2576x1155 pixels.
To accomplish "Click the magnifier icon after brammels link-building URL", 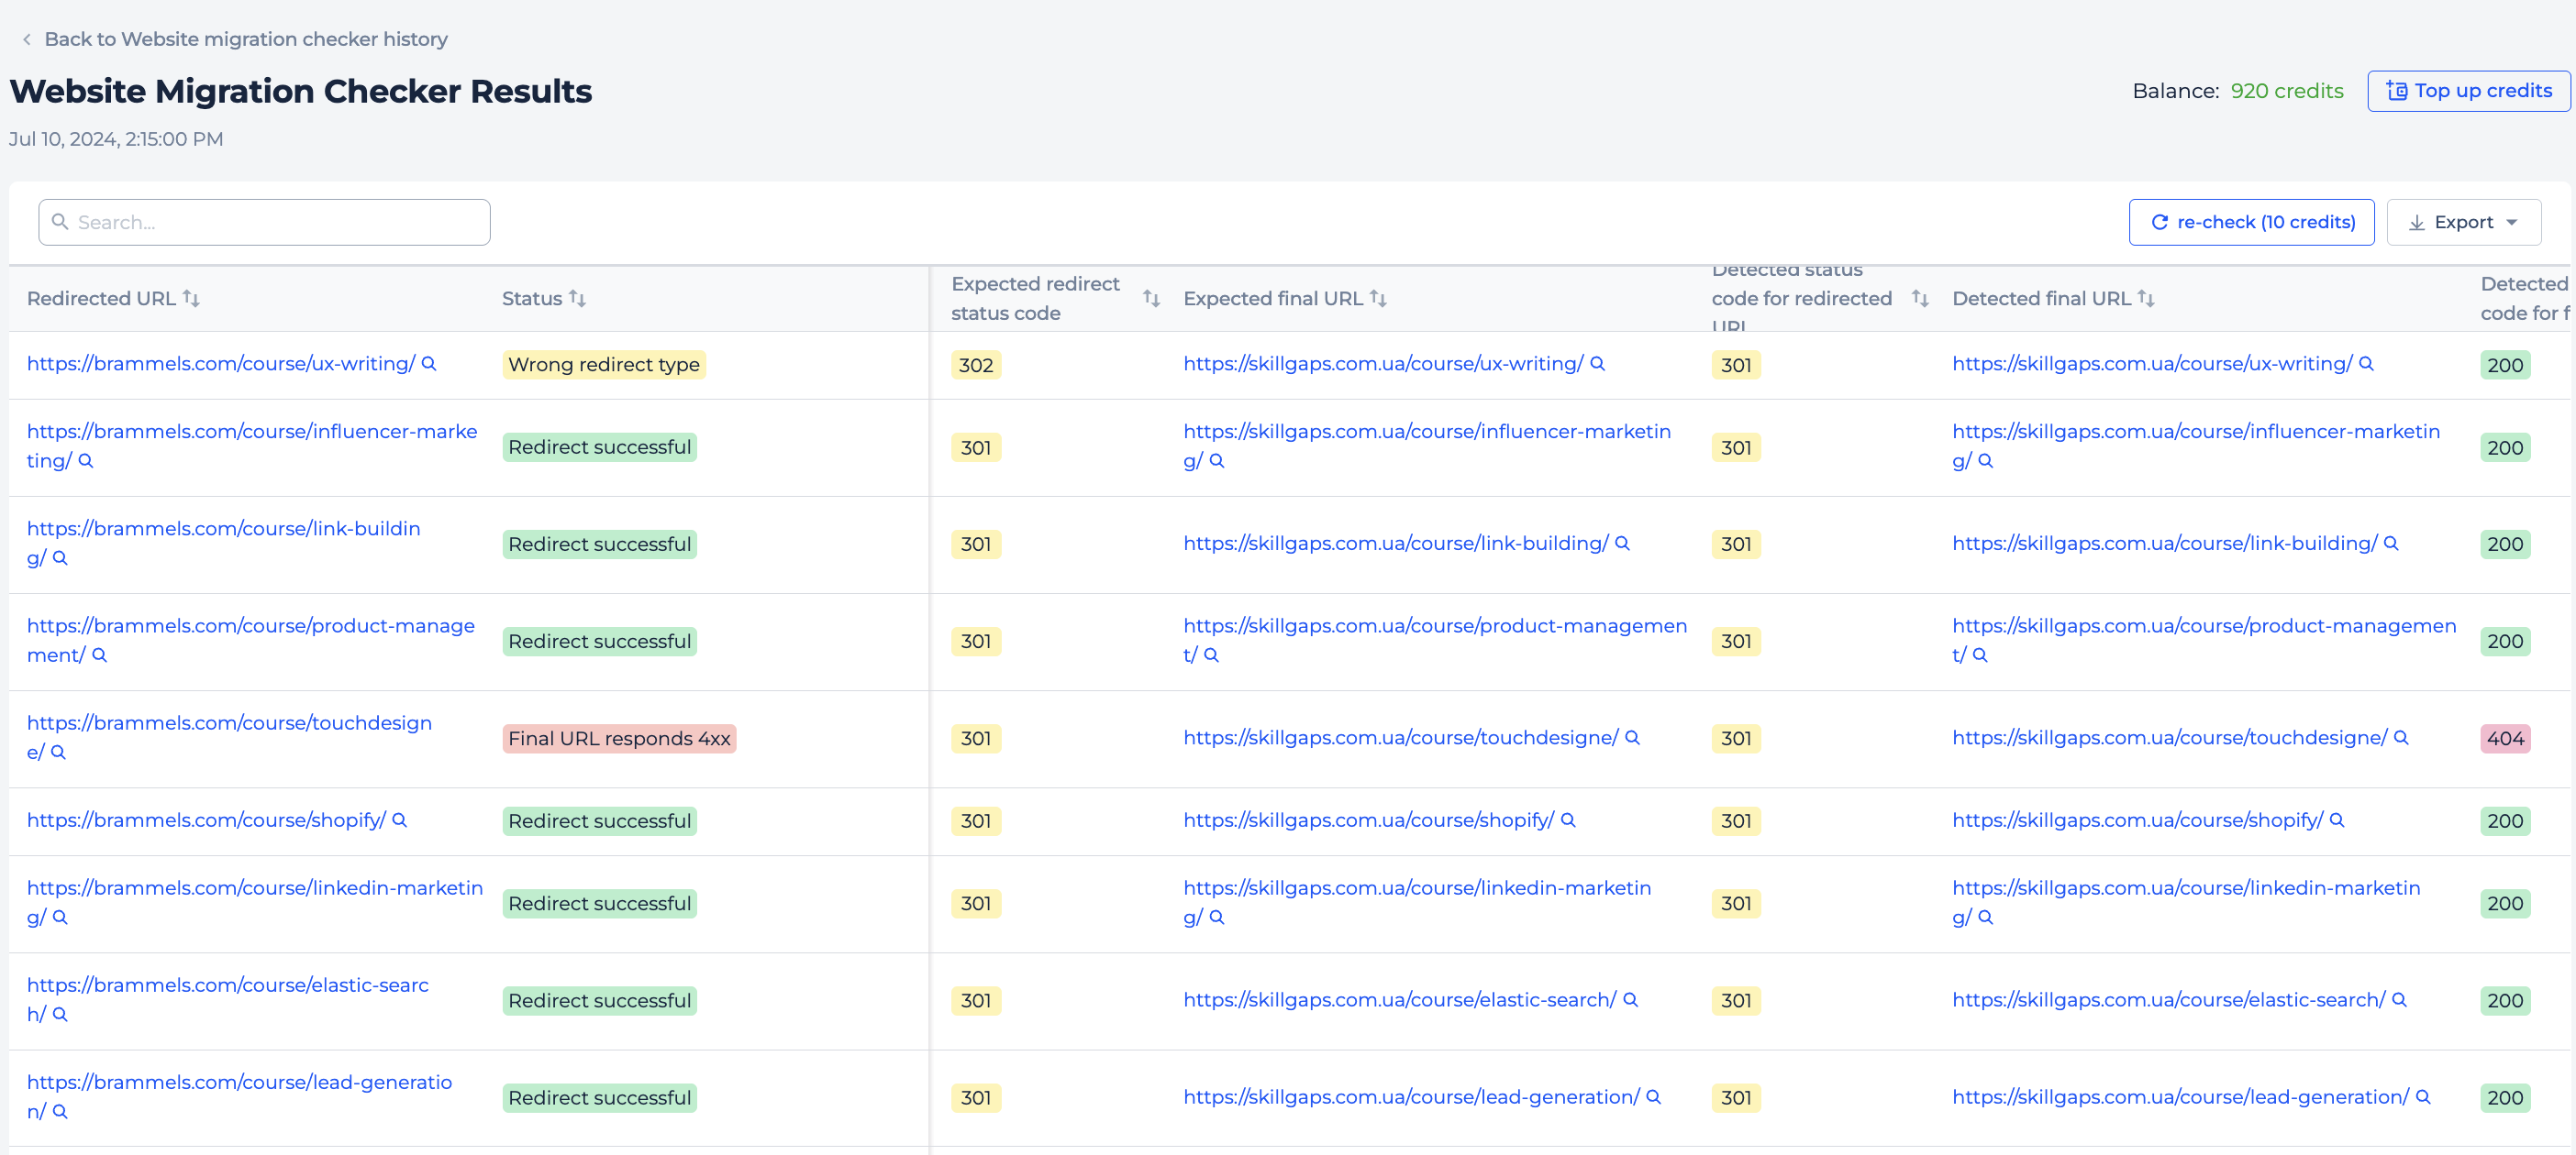I will tap(60, 557).
